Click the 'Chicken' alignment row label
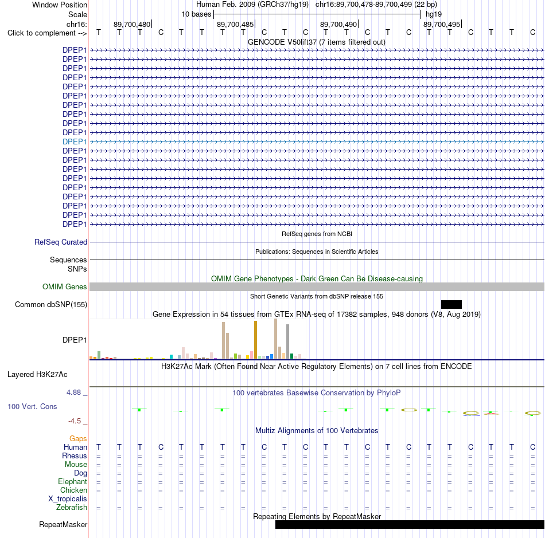545x538 pixels. coord(73,490)
